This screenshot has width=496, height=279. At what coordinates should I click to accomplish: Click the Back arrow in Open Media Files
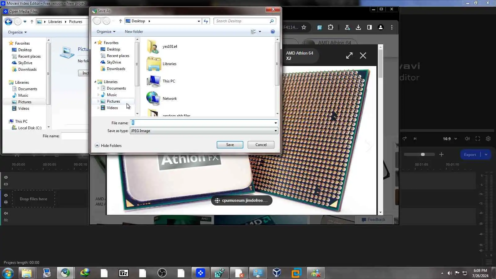point(8,22)
